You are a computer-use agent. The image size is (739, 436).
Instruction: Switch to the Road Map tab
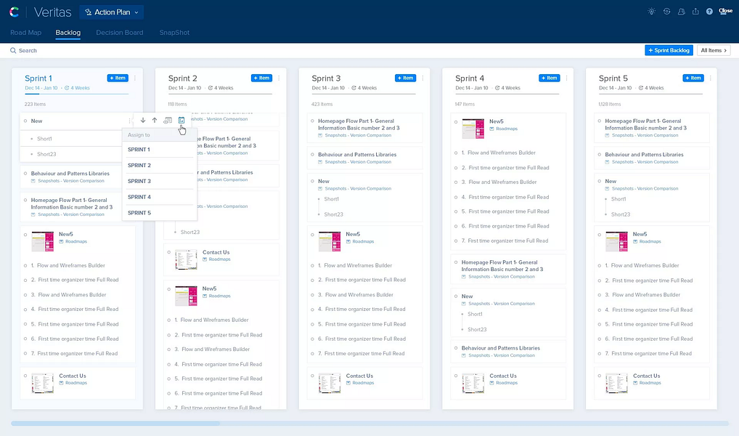click(26, 33)
